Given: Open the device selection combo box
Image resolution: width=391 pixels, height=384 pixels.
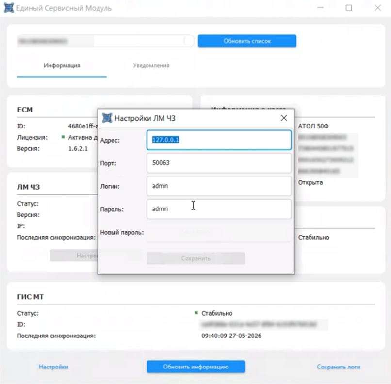Looking at the screenshot, I should tap(106, 41).
